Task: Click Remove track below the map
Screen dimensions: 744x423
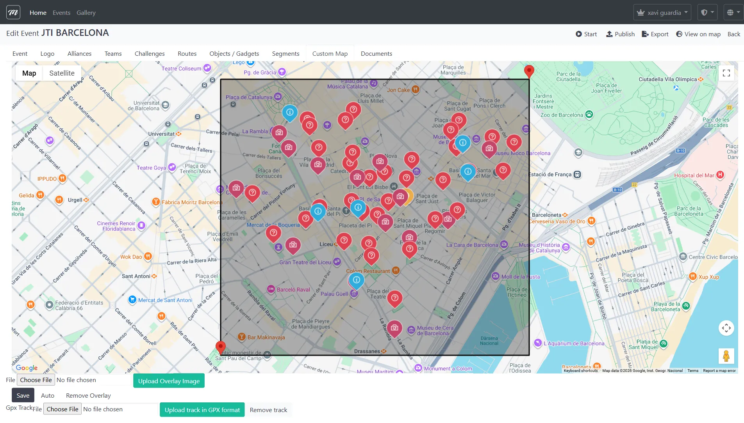Action: point(268,410)
